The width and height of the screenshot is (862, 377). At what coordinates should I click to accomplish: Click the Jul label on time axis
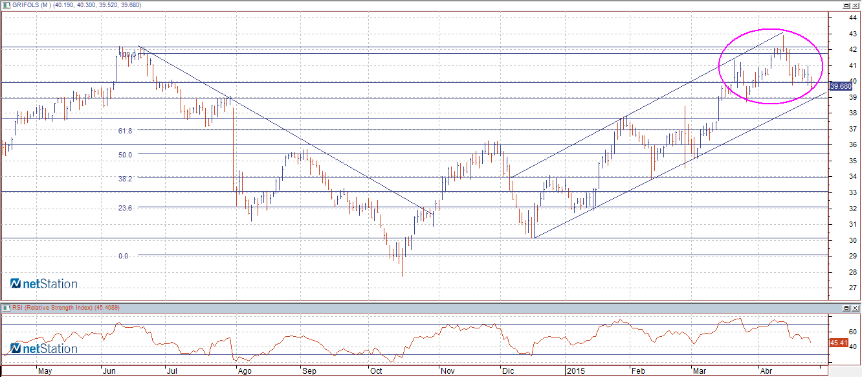click(172, 372)
